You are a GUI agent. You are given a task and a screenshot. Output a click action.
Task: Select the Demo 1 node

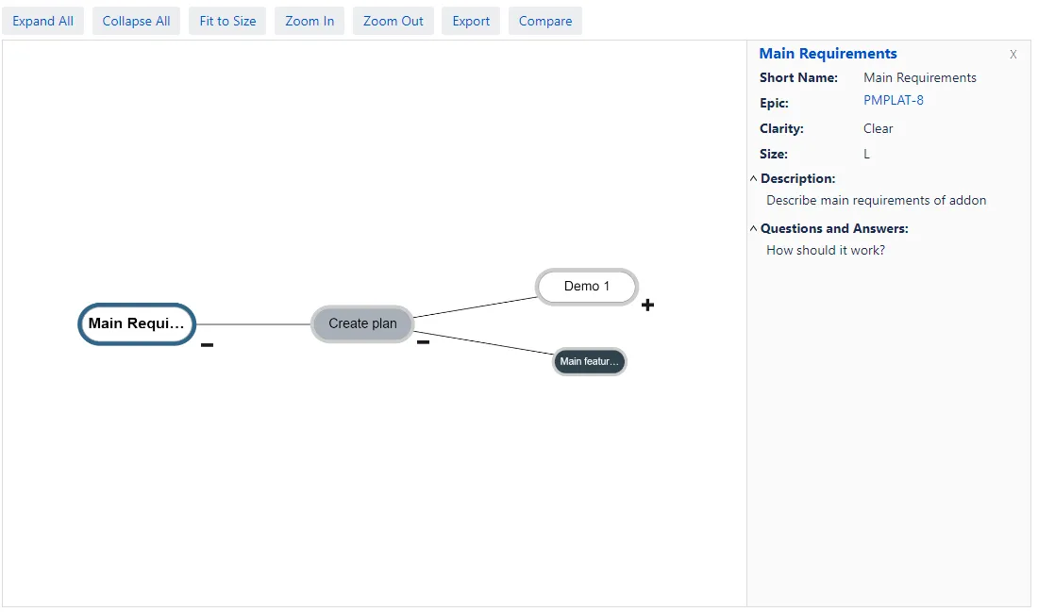coord(587,287)
